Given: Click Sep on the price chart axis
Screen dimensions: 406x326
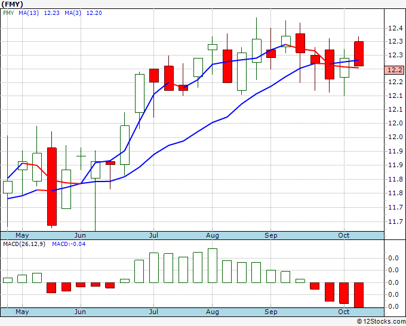Looking at the screenshot, I should click(x=271, y=235).
